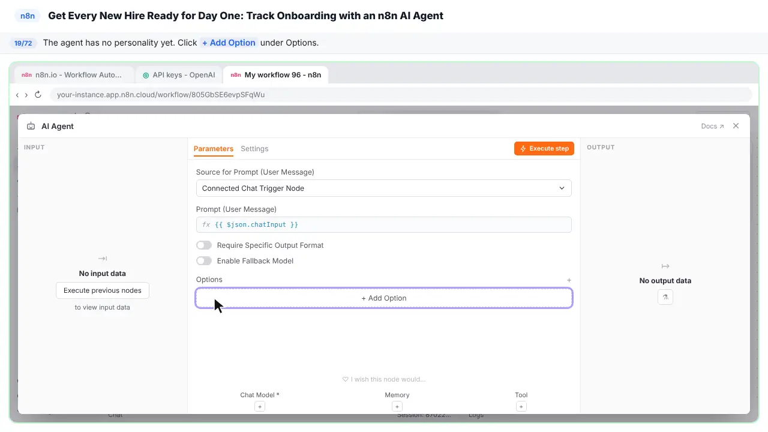Close the AI Agent panel
The width and height of the screenshot is (768, 432).
[x=736, y=126]
